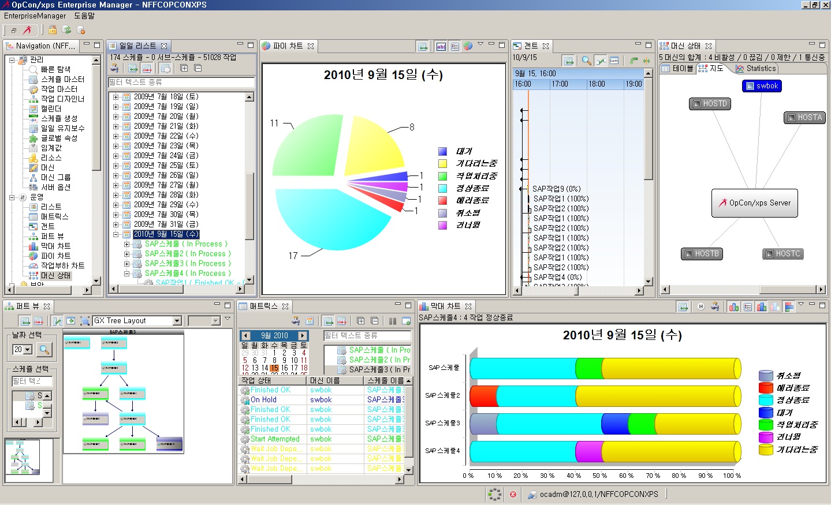
Task: Click the lock icon in main toolbar
Action: [x=53, y=30]
